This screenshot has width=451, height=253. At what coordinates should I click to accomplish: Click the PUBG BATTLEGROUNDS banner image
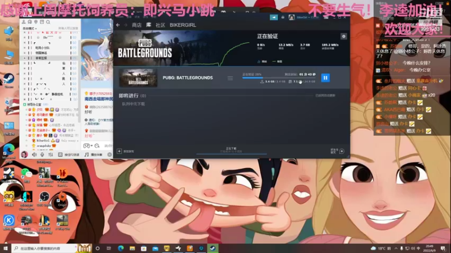183,48
